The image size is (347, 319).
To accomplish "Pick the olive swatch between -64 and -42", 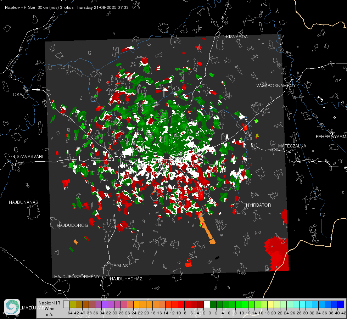I will pos(73,304).
